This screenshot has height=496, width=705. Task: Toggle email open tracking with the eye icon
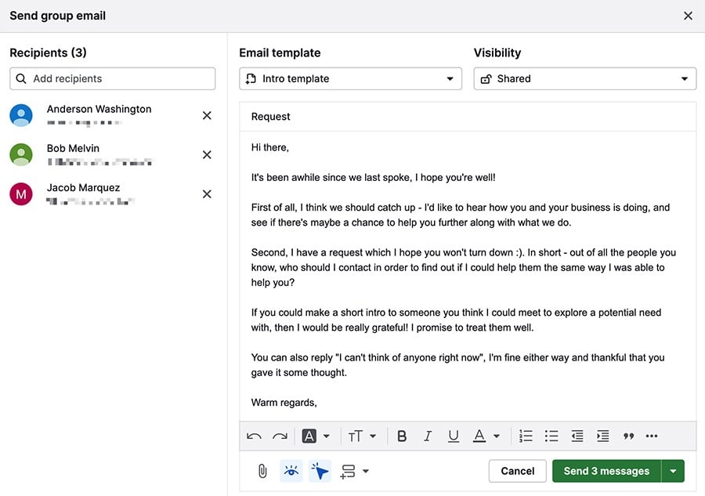291,470
